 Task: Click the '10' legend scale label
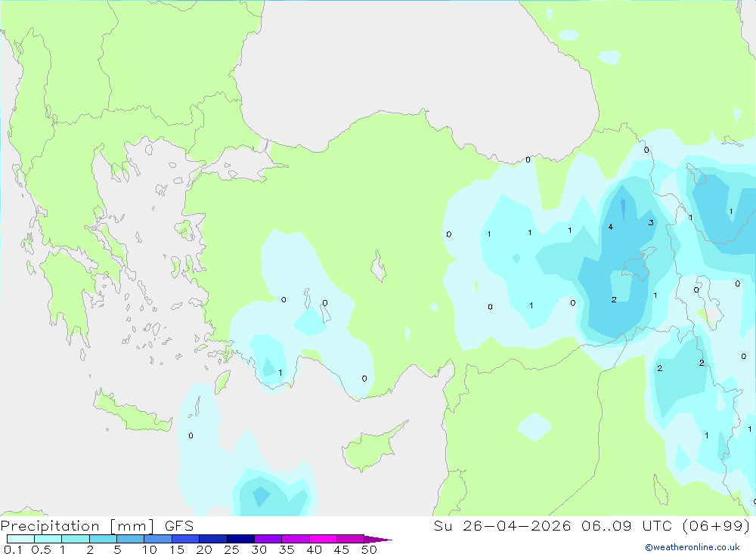pyautogui.click(x=150, y=549)
